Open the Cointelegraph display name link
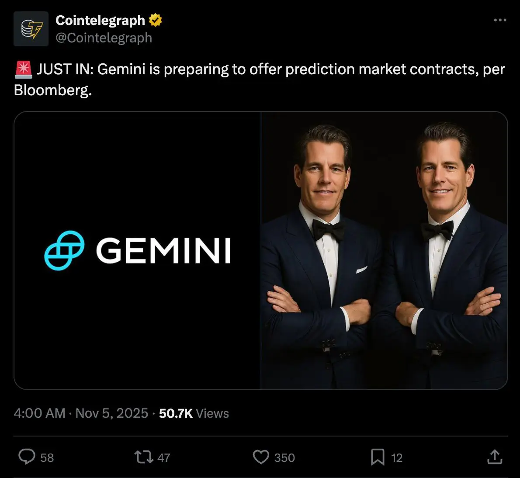Image resolution: width=520 pixels, height=478 pixels. (x=100, y=20)
